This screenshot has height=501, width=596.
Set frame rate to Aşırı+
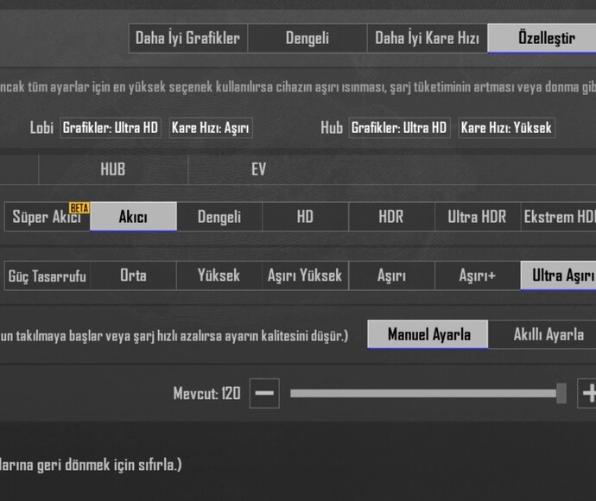pos(477,276)
